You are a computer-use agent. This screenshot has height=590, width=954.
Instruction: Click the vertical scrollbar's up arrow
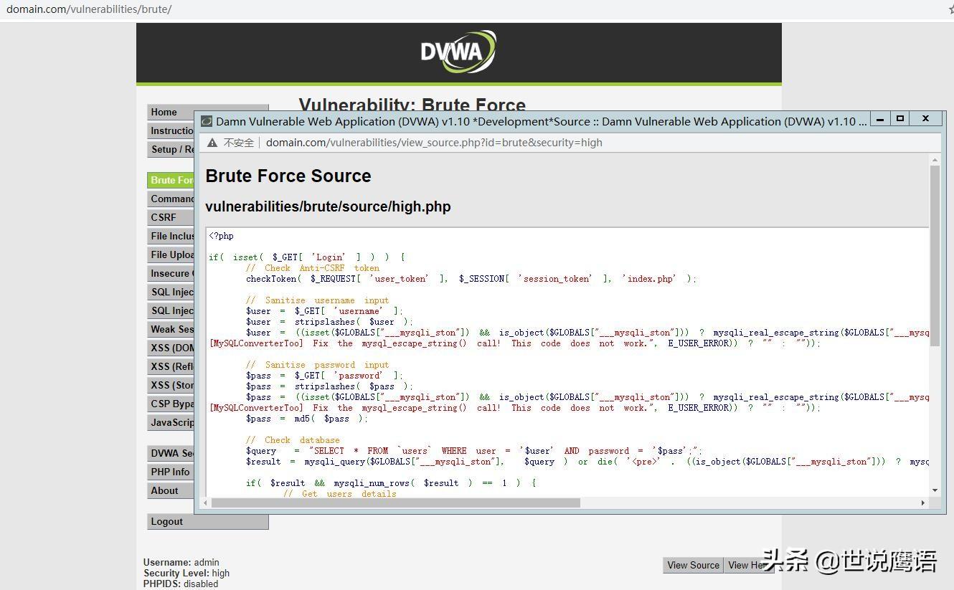935,159
